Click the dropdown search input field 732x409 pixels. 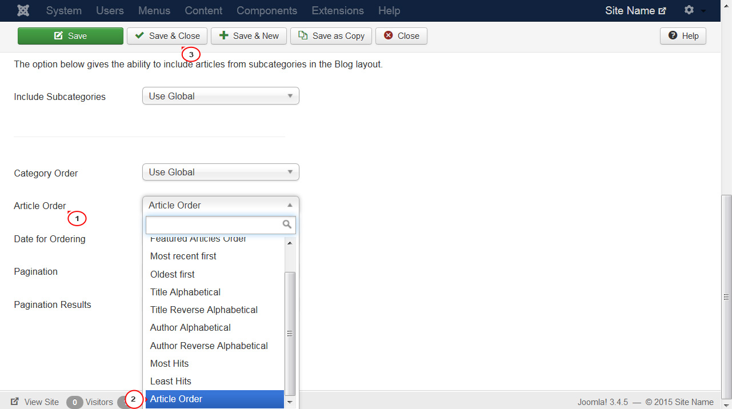(x=221, y=224)
